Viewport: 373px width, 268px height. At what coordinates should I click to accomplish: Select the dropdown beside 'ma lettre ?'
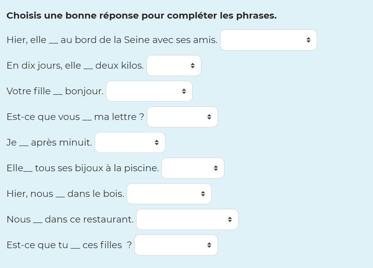pyautogui.click(x=182, y=117)
